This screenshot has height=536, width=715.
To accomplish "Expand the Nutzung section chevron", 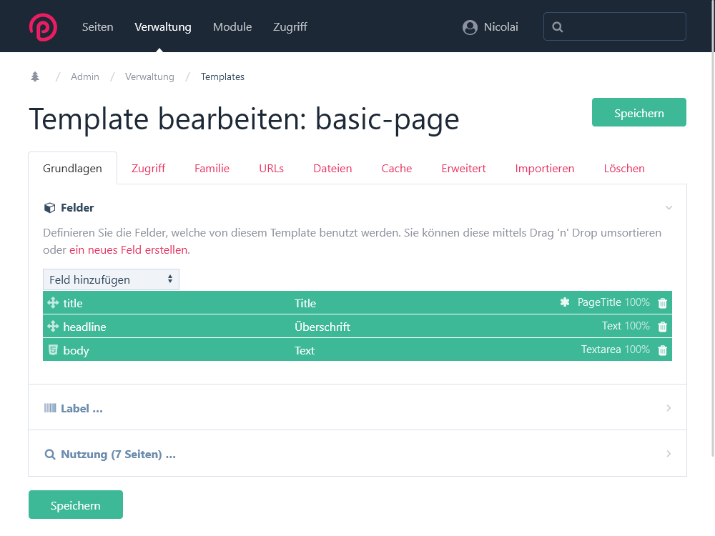I will point(669,454).
